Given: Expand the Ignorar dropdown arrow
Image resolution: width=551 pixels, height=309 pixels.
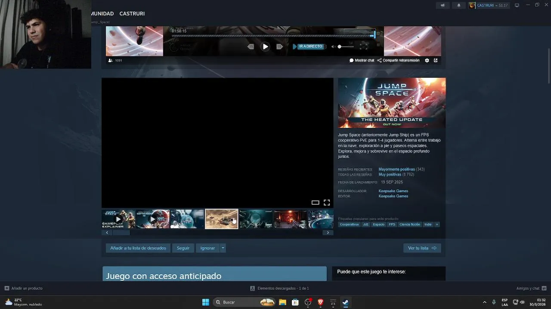Looking at the screenshot, I should (x=223, y=248).
